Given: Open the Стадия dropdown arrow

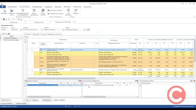Looking at the screenshot, I should pyautogui.click(x=85, y=30).
